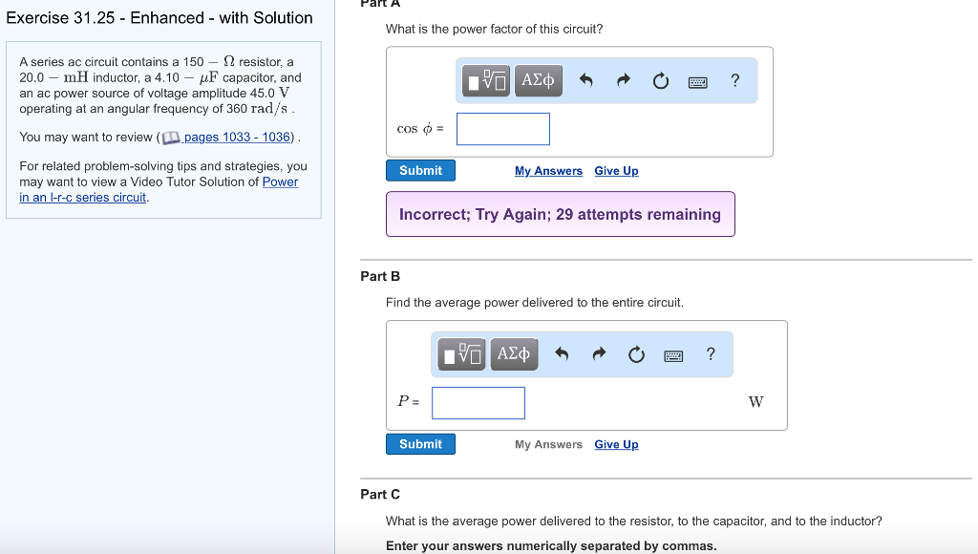Open Greek symbols menu in Part B
978x554 pixels.
click(x=514, y=354)
